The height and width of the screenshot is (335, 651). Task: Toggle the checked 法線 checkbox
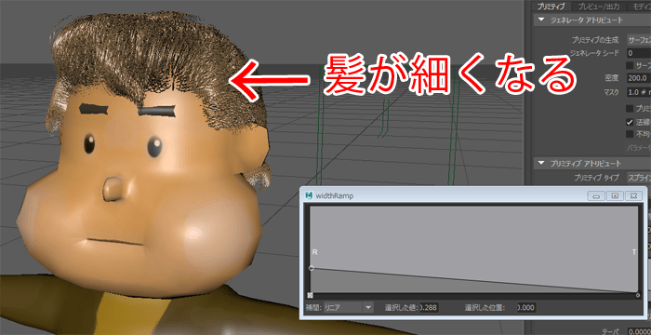coord(630,122)
